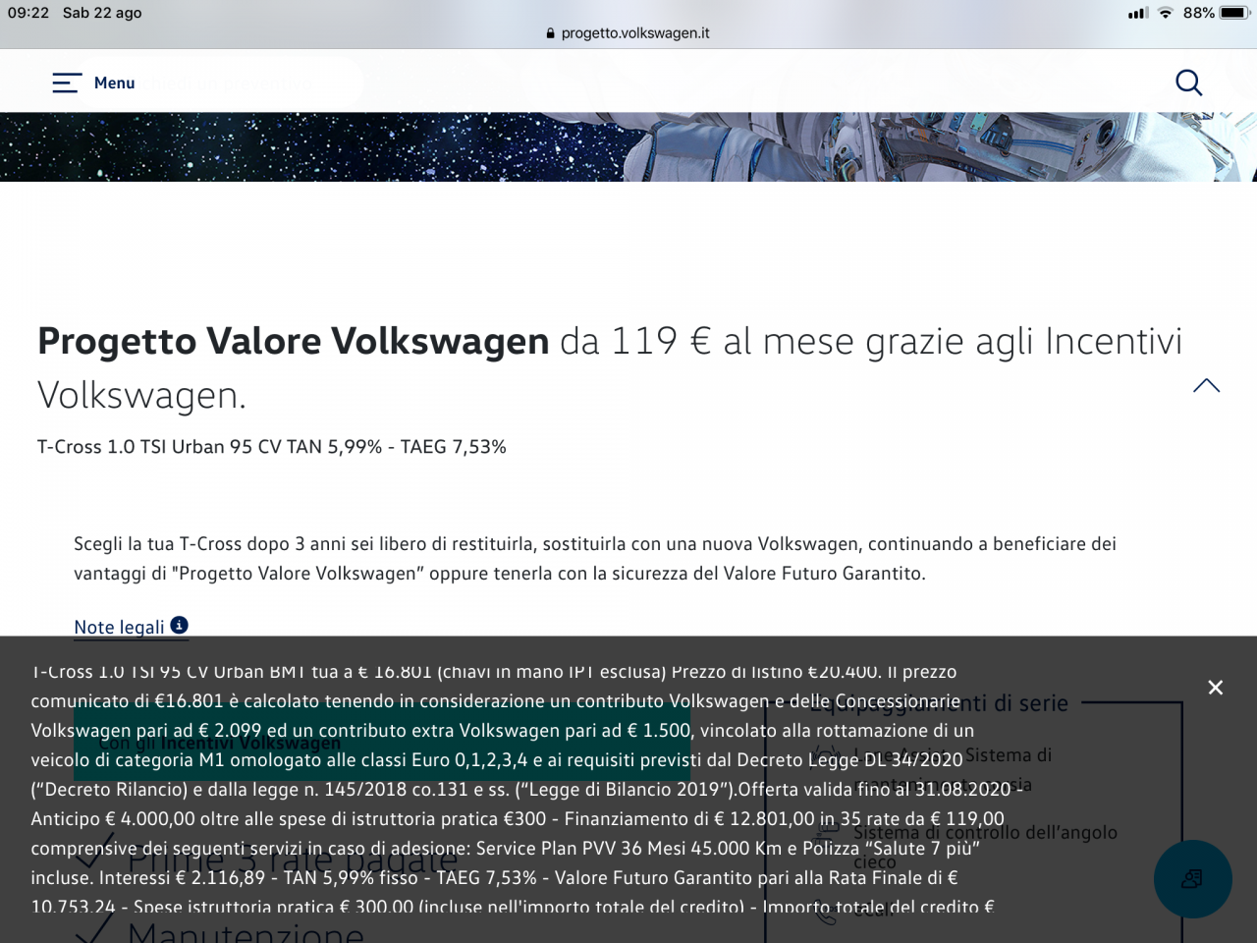The image size is (1257, 943).
Task: Click the legal notes text in overlay
Action: click(511, 789)
